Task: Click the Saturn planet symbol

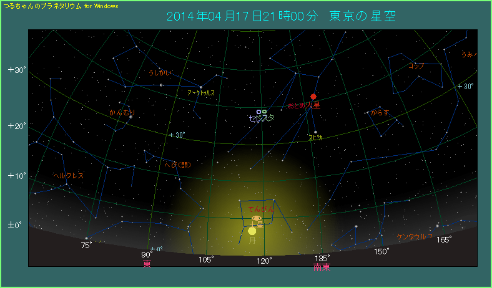Action: [256, 218]
